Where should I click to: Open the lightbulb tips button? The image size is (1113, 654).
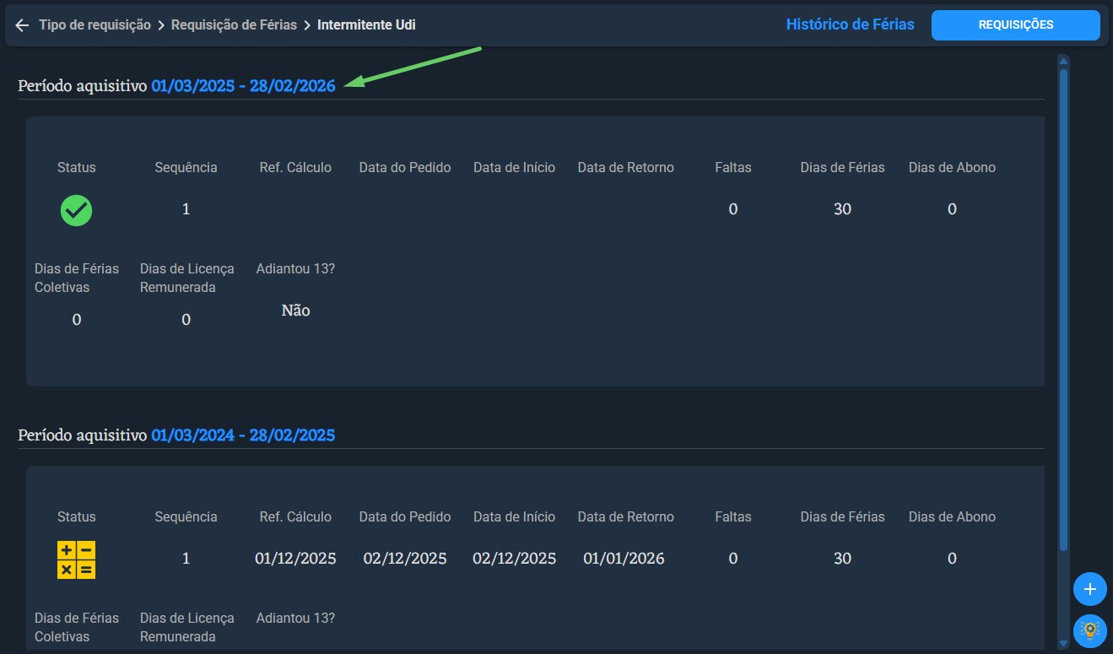pyautogui.click(x=1090, y=630)
